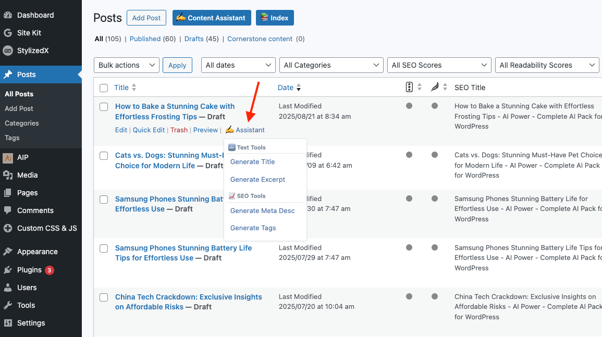Open the StylizedX sidebar icon

[x=8, y=51]
